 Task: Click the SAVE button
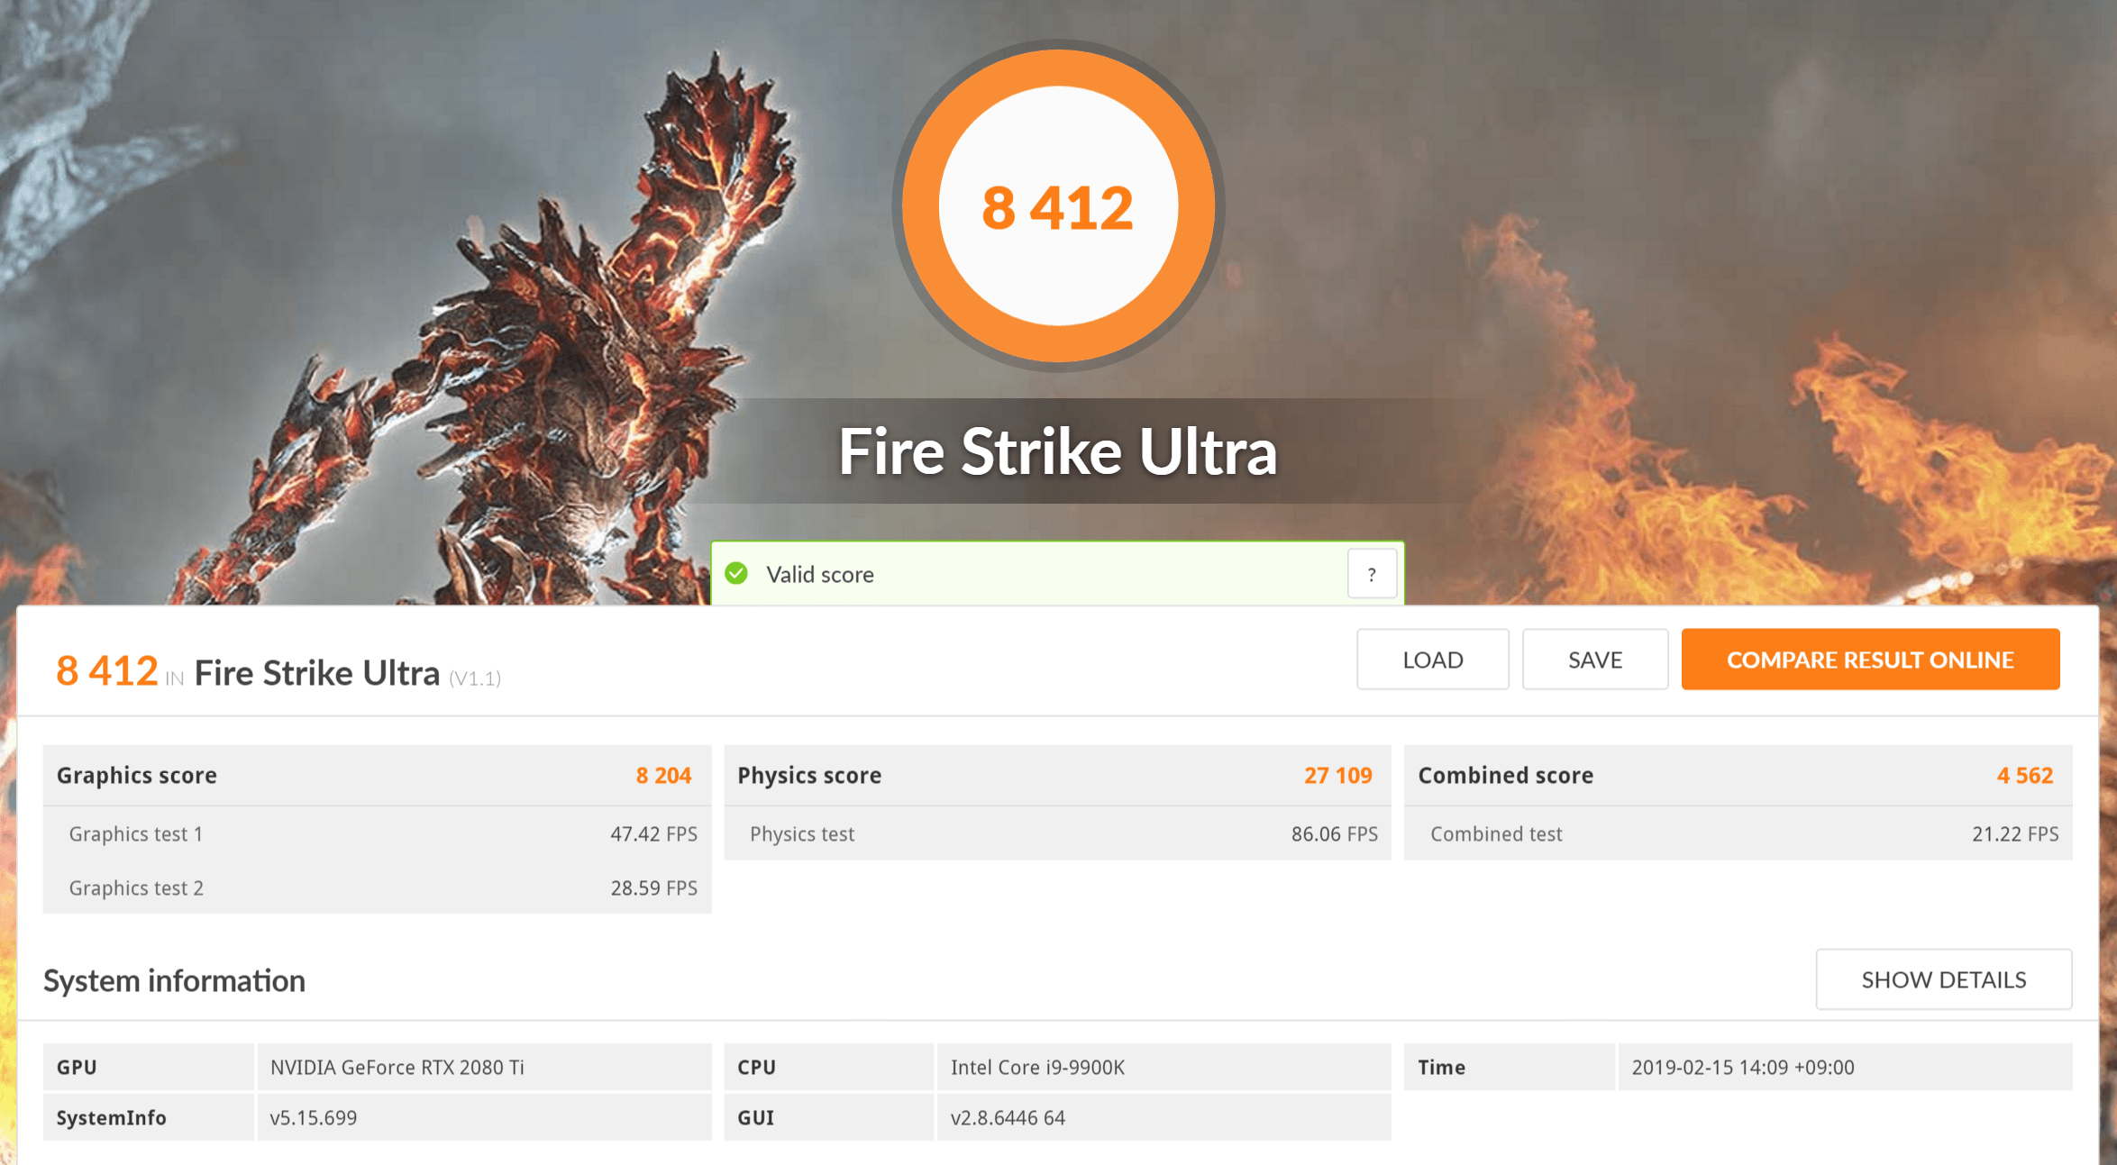pos(1595,660)
